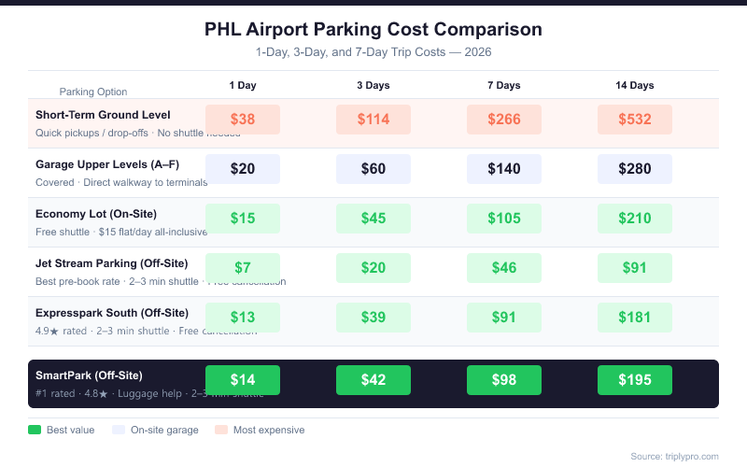747x467 pixels.
Task: Click the Economy Lot $45 price cell
Action: coord(373,219)
